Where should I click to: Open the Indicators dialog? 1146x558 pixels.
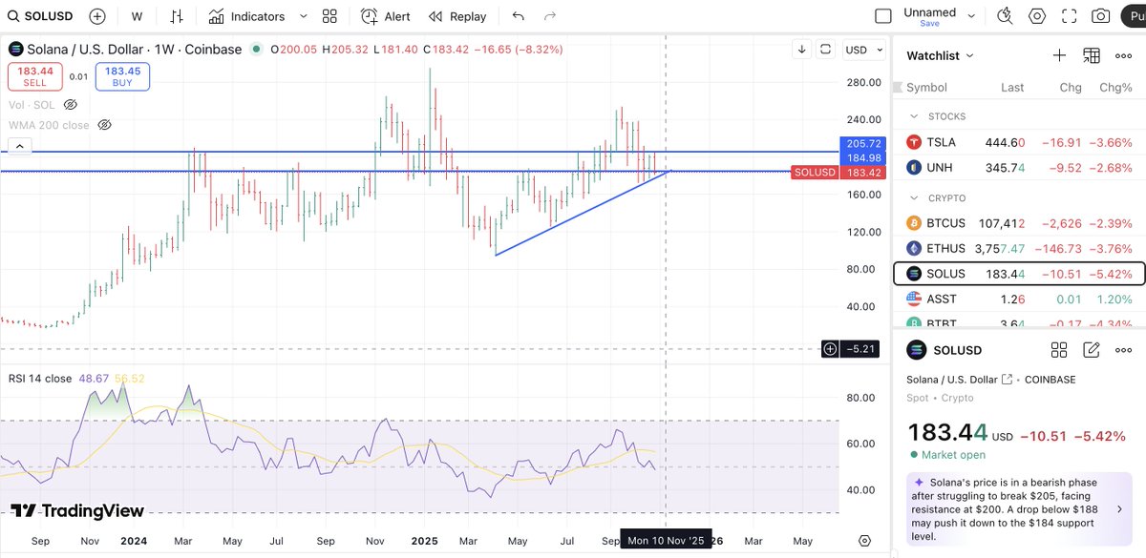point(247,16)
